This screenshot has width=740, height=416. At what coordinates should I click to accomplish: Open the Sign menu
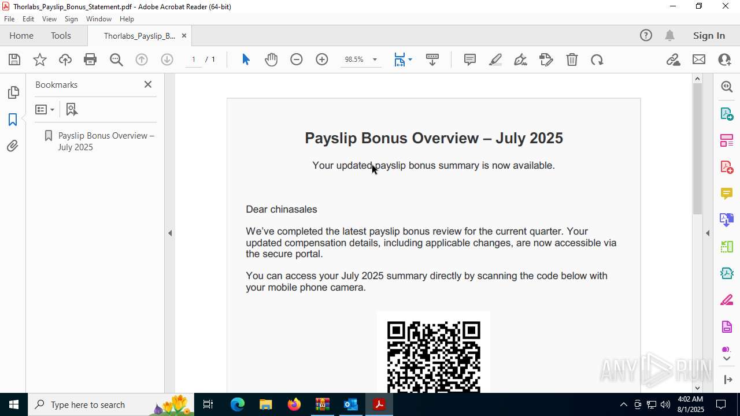tap(71, 19)
